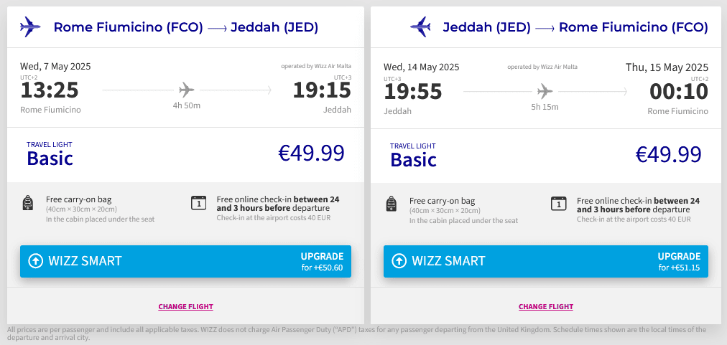Click the carry-on bag icon on return card

392,204
